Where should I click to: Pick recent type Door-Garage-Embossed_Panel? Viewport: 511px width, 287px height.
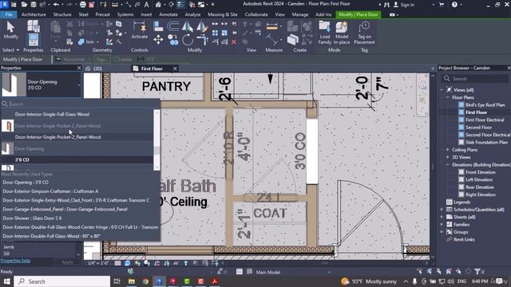65,209
